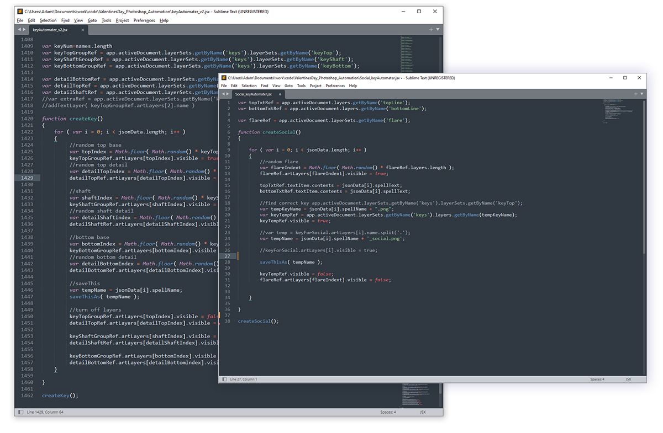Open the Spaces: 4 indentation selector in the Social_keyAutomater window
663x433 pixels.
click(x=597, y=379)
